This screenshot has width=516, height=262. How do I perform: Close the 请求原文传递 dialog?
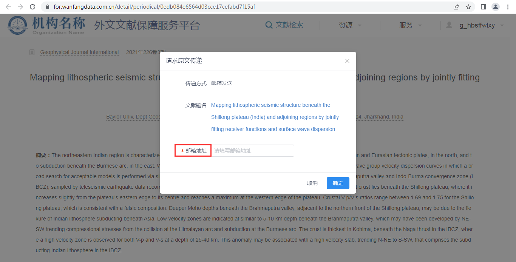(x=347, y=61)
